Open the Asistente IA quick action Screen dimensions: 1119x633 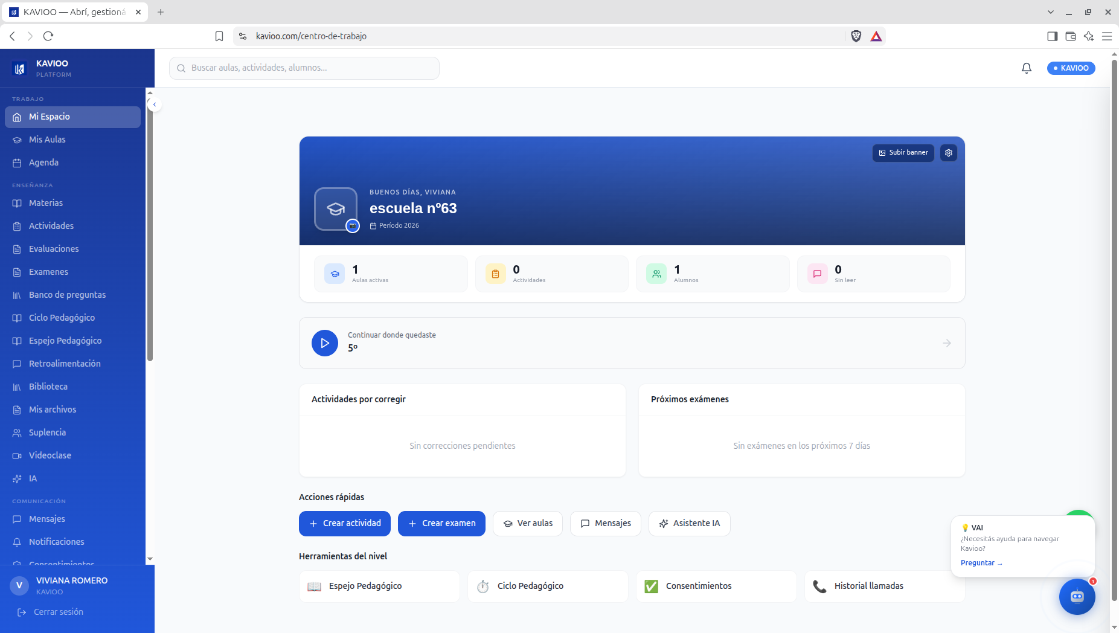pos(690,524)
